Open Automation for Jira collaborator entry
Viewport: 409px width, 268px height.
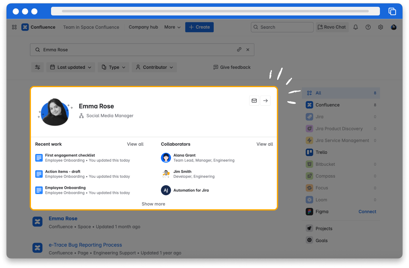coord(185,190)
